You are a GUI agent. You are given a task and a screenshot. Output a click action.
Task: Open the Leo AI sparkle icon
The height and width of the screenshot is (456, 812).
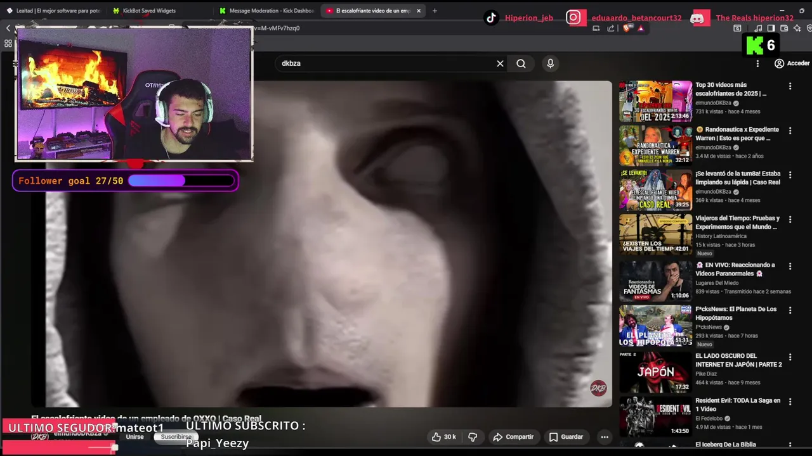coord(797,28)
